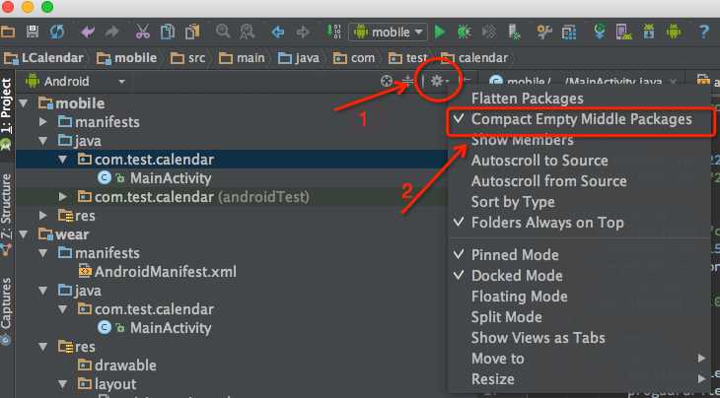Click the greyed Run with Coverage icon

[x=489, y=32]
